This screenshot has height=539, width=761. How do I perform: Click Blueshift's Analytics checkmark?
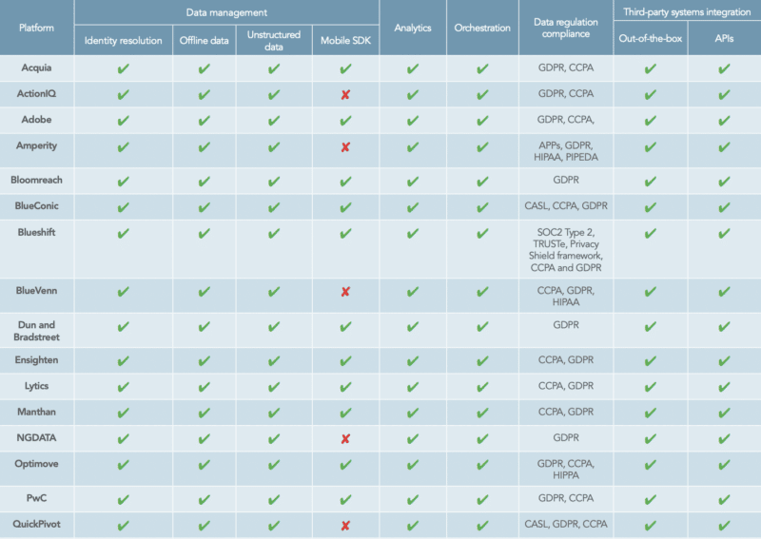pos(412,234)
